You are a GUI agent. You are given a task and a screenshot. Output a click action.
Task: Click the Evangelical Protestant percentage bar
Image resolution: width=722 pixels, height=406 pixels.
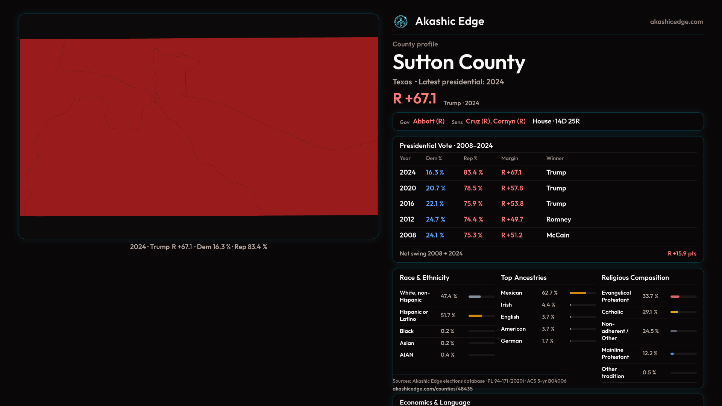pyautogui.click(x=683, y=297)
